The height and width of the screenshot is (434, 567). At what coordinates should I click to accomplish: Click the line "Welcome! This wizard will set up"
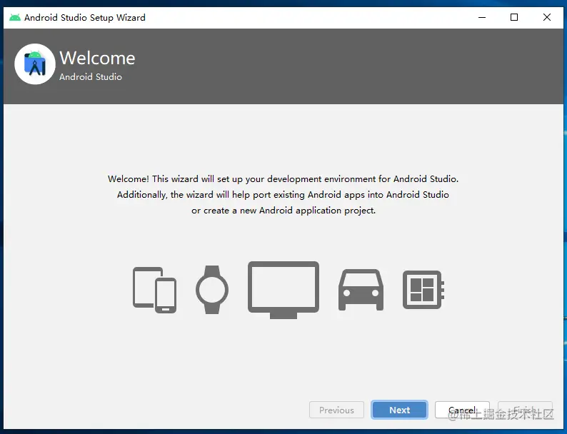pyautogui.click(x=283, y=179)
